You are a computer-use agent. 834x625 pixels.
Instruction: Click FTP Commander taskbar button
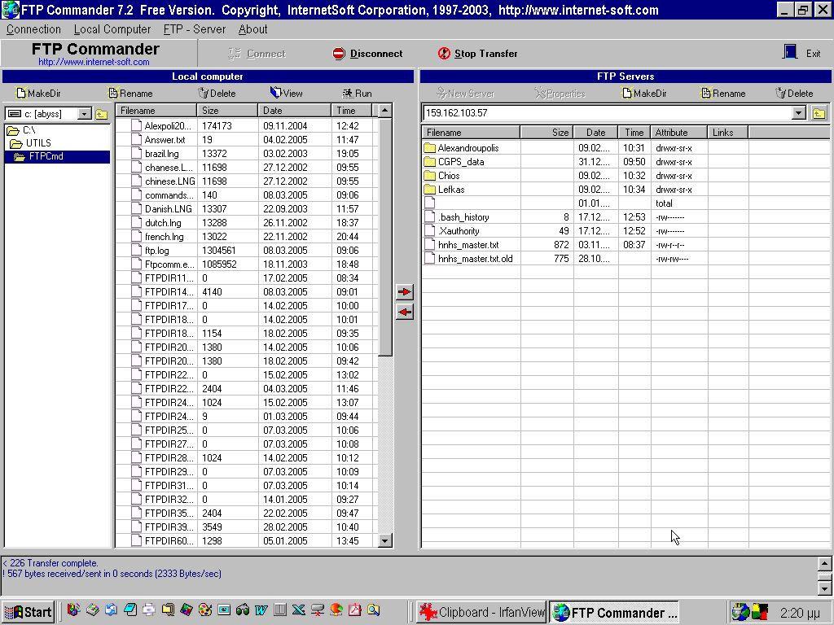pos(614,612)
